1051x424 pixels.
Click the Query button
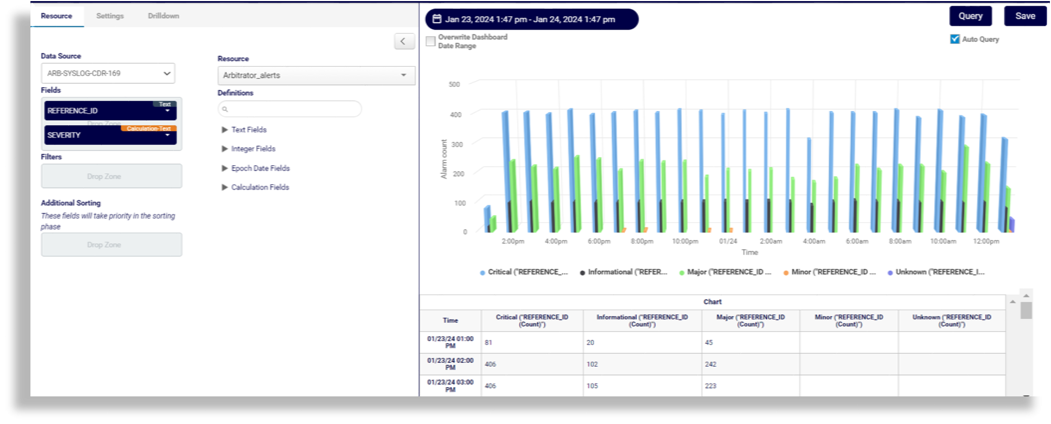tap(970, 16)
